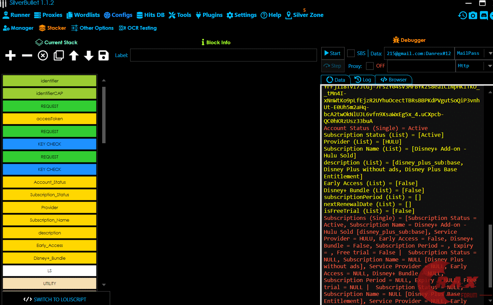Open the OCR Testing tab
Viewport: 493px width, 305px height.
pos(138,28)
